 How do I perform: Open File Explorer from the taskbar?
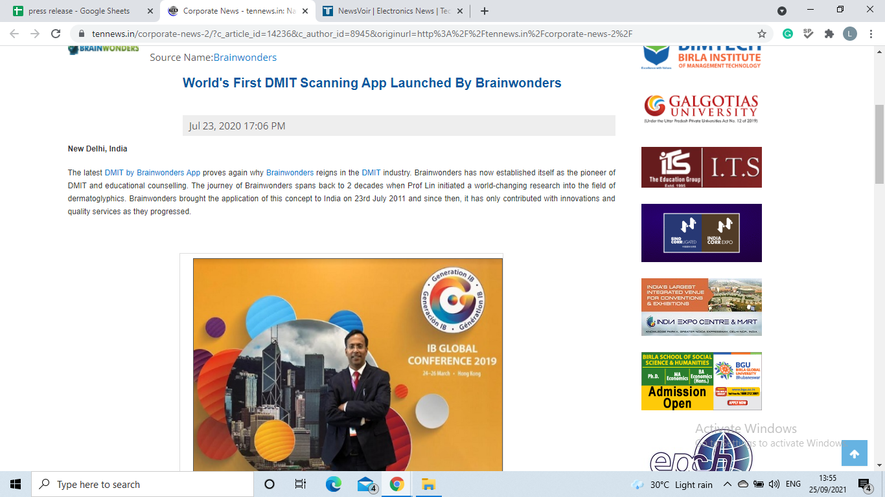click(428, 484)
